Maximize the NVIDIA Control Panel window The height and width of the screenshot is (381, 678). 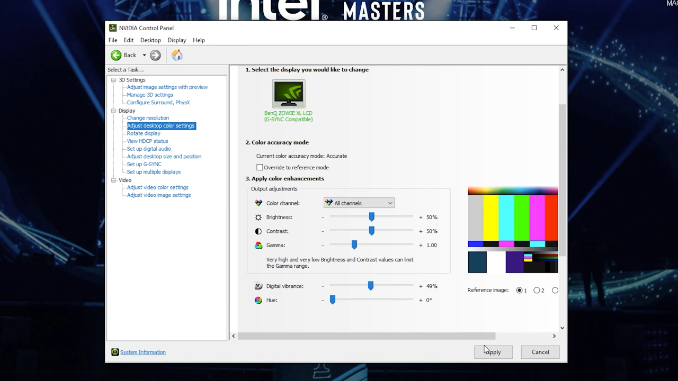coord(534,28)
